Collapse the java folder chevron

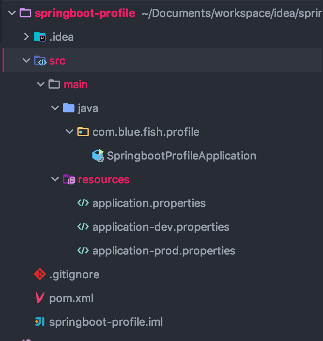[x=55, y=108]
